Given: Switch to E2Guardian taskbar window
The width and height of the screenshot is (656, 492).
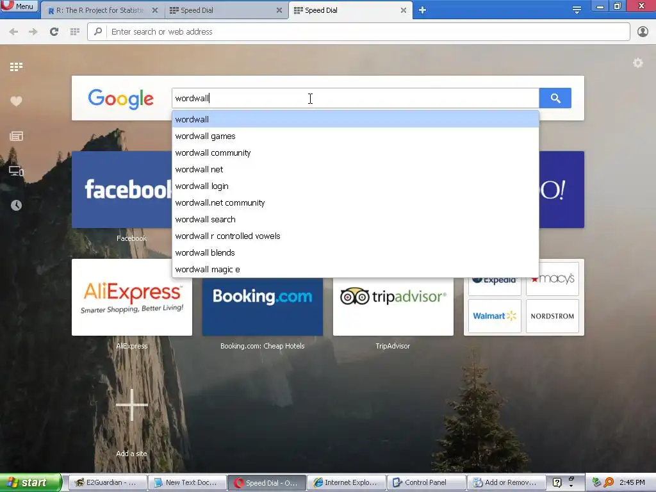Looking at the screenshot, I should tap(107, 482).
